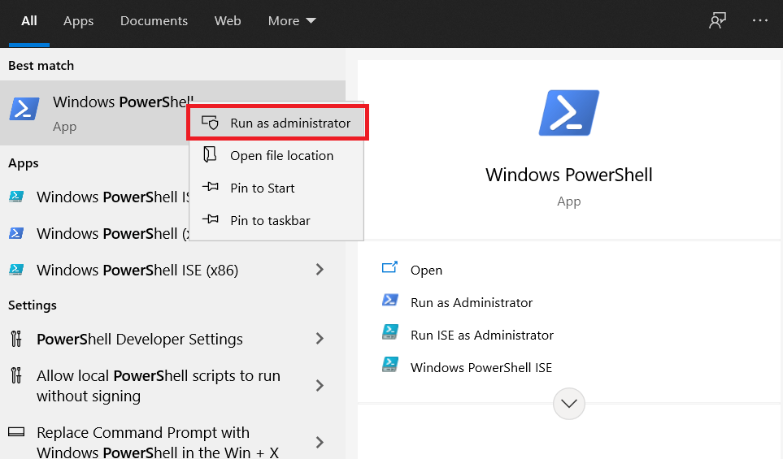Click Windows PowerShell ISE in preview pane
This screenshot has height=459, width=783.
(x=481, y=367)
